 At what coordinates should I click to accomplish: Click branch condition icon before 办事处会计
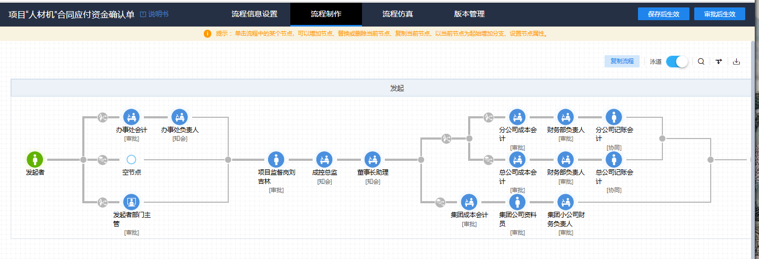[102, 117]
